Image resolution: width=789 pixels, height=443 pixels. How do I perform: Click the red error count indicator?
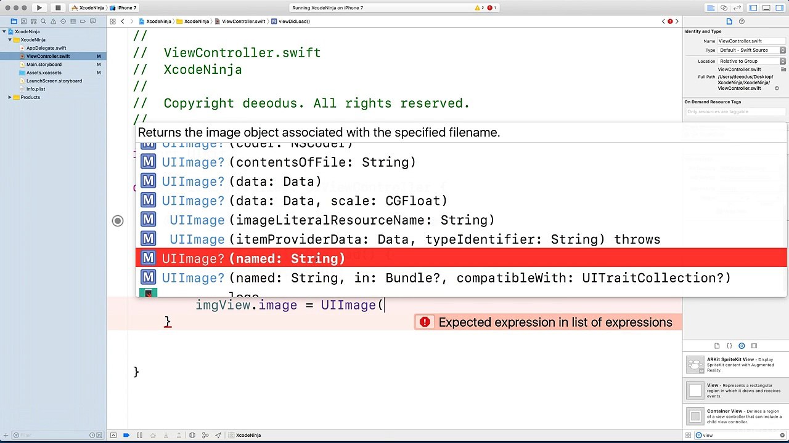coord(492,8)
